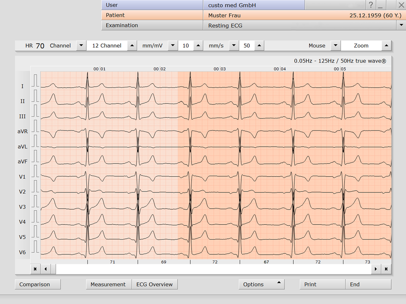Expand the Examination dropdown arrow
406x304 pixels.
click(401, 25)
